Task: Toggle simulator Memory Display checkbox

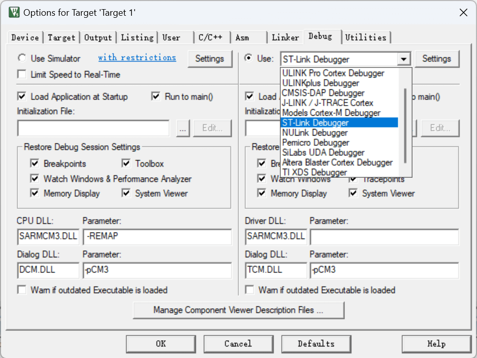Action: 35,193
